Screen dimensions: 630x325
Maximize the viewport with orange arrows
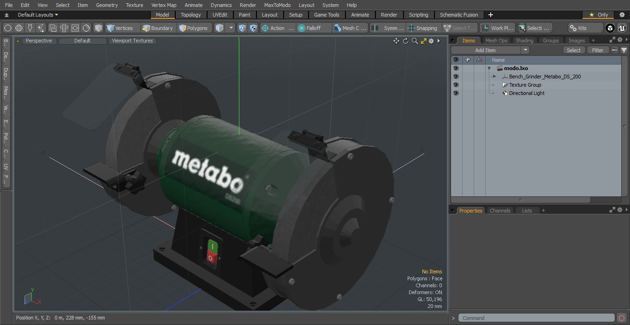(x=423, y=41)
